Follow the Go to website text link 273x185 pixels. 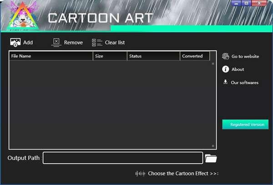pyautogui.click(x=245, y=57)
